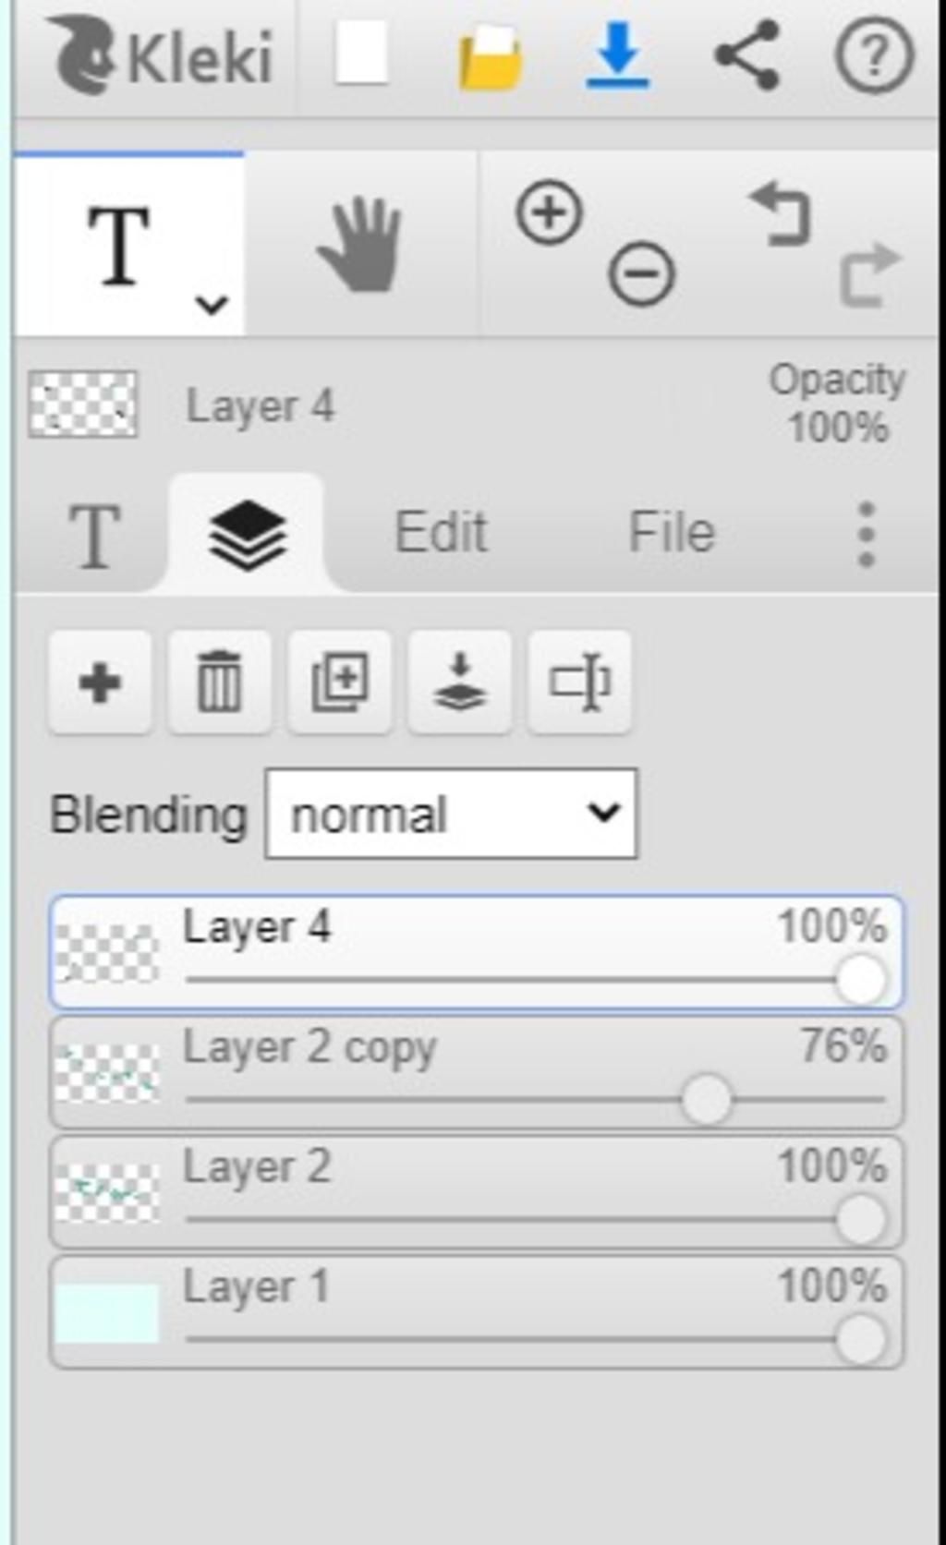The height and width of the screenshot is (1545, 946).
Task: Click the zoom out minus icon
Action: (x=641, y=274)
